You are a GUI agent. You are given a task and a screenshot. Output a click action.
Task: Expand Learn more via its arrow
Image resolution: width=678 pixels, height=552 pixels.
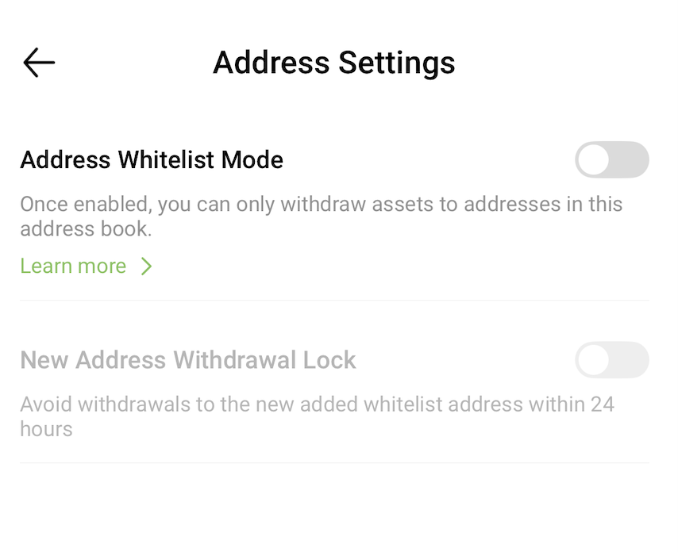(146, 266)
